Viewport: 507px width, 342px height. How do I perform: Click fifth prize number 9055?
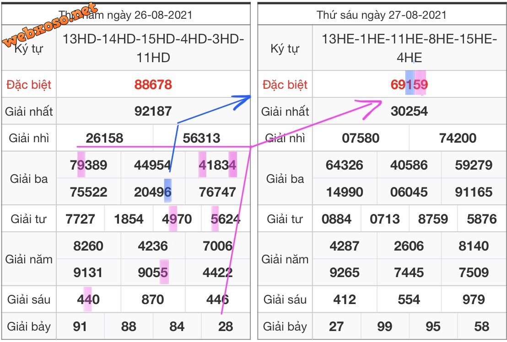click(x=153, y=273)
